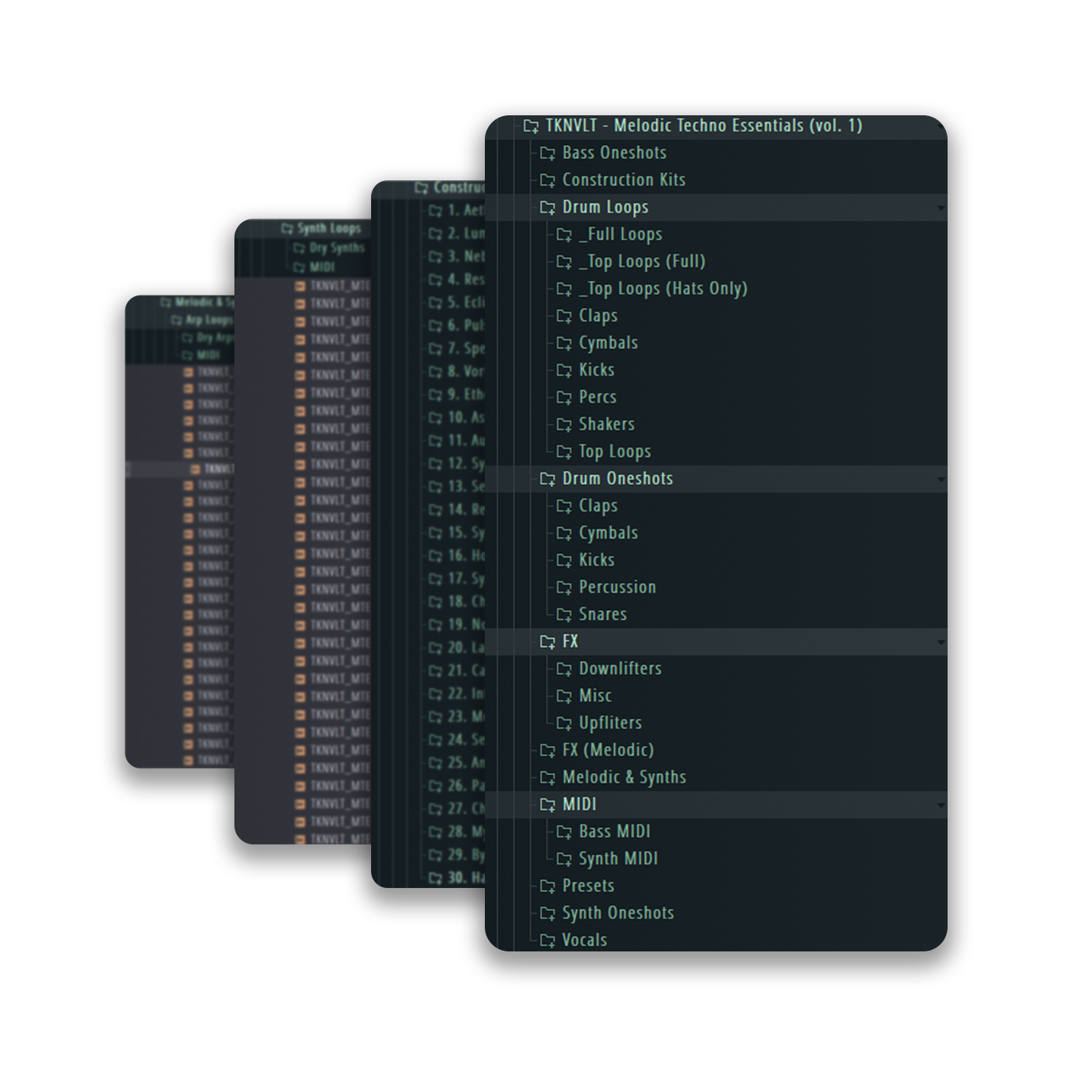This screenshot has width=1069, height=1069.
Task: Click the Synth Oneshots folder icon
Action: [x=547, y=913]
